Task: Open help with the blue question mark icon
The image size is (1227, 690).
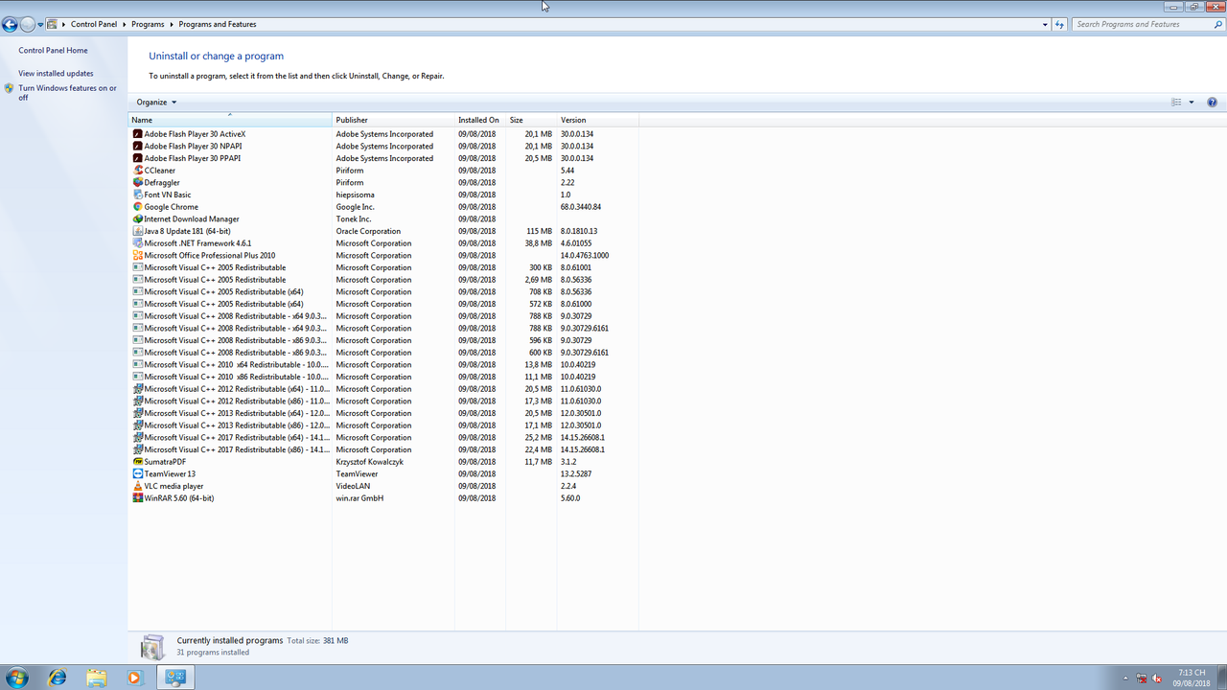Action: pyautogui.click(x=1212, y=103)
